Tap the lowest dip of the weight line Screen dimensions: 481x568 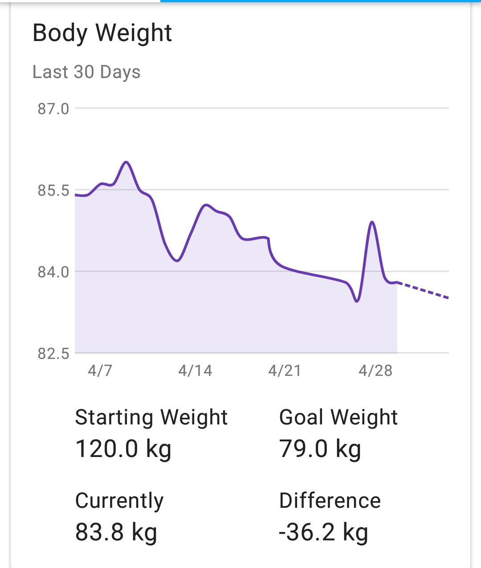[357, 301]
